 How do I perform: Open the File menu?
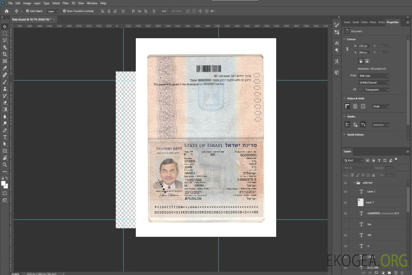click(11, 3)
